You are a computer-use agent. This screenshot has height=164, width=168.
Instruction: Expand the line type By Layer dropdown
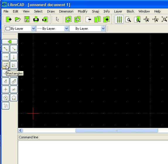point(103,29)
